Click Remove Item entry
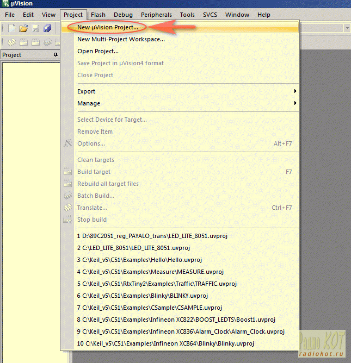 pyautogui.click(x=180, y=132)
